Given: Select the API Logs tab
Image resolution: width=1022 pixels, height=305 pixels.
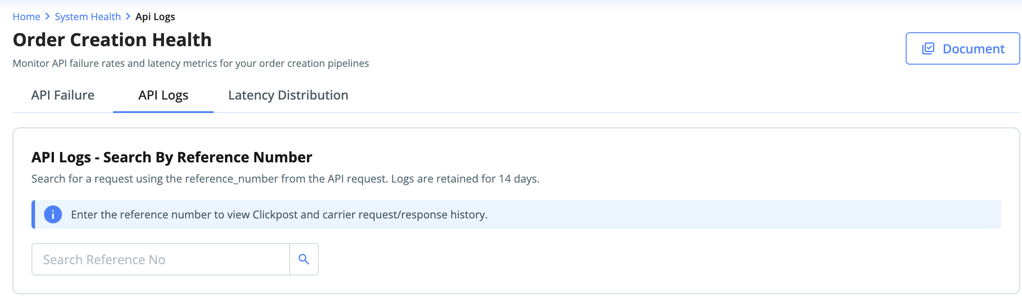Looking at the screenshot, I should (x=163, y=95).
